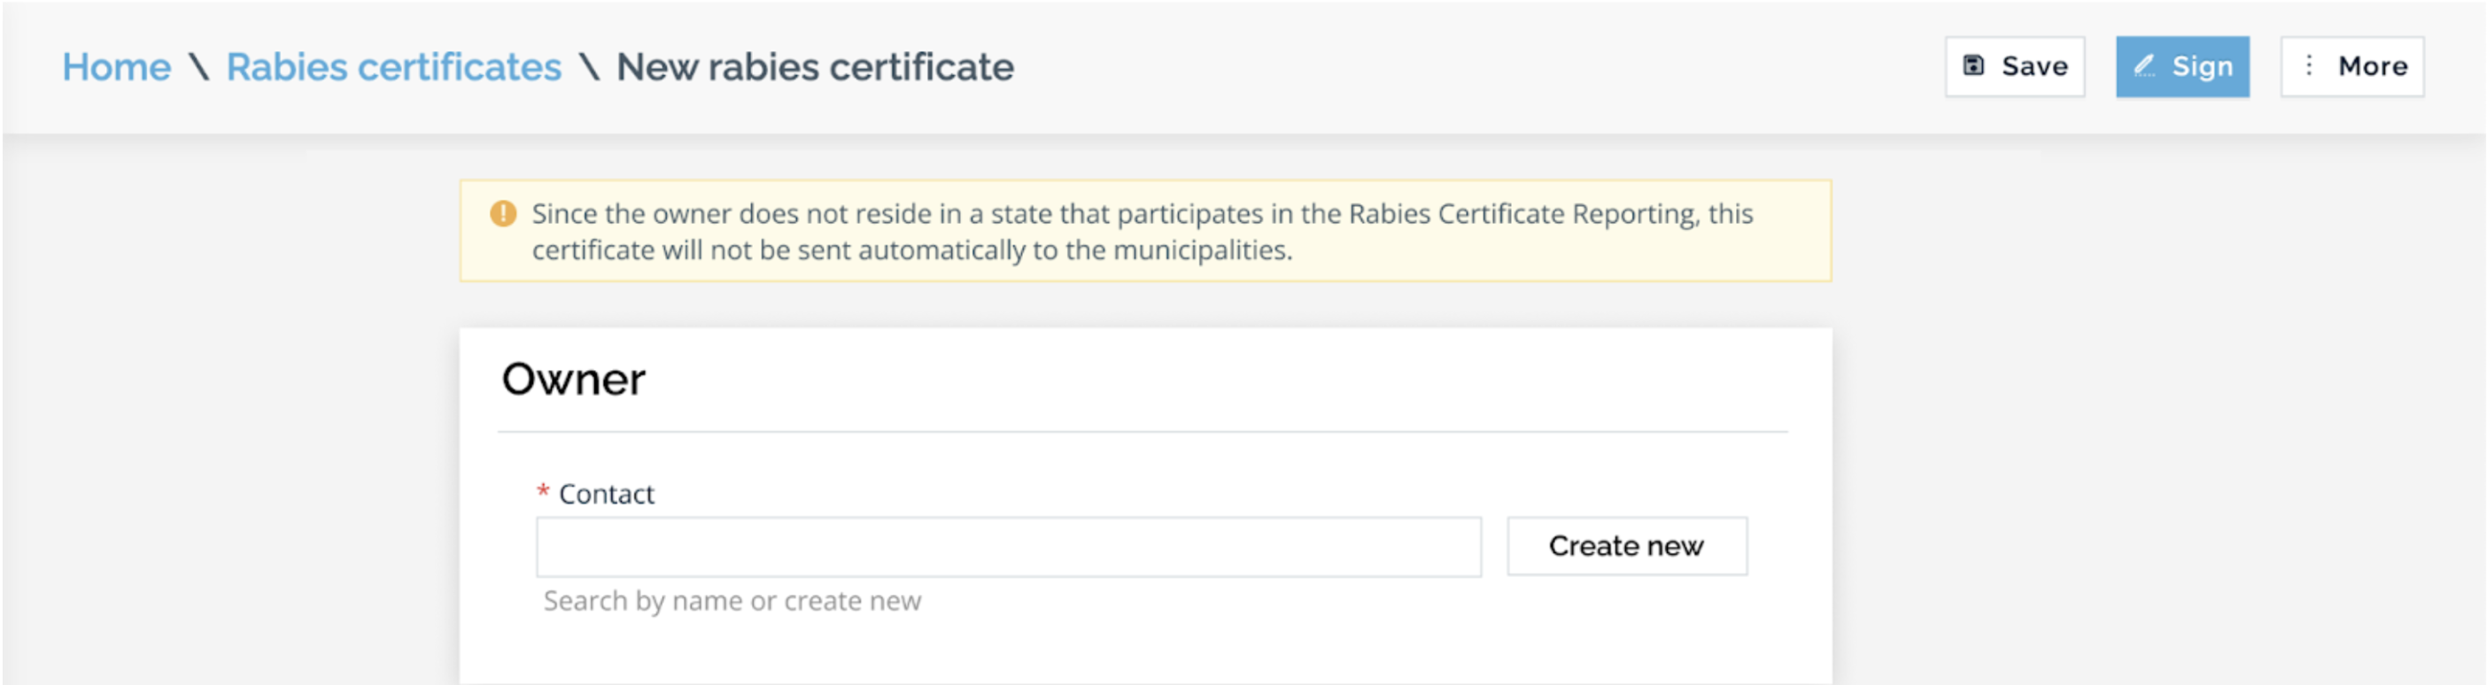
Task: Click the red required asterisk beside Contact
Action: coord(543,492)
